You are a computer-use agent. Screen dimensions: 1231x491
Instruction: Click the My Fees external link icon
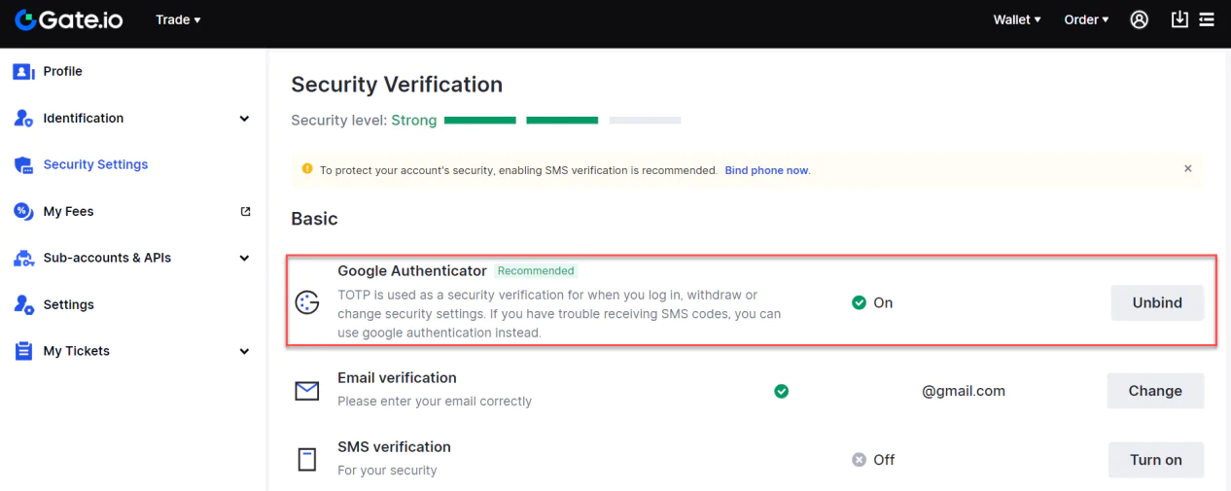tap(245, 211)
